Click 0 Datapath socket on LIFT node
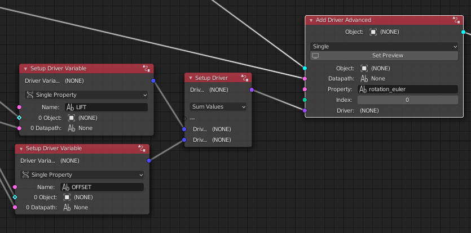 coord(20,128)
